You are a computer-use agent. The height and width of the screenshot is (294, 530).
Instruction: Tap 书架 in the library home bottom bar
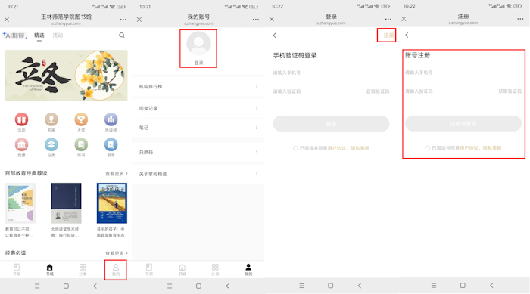coord(17,269)
